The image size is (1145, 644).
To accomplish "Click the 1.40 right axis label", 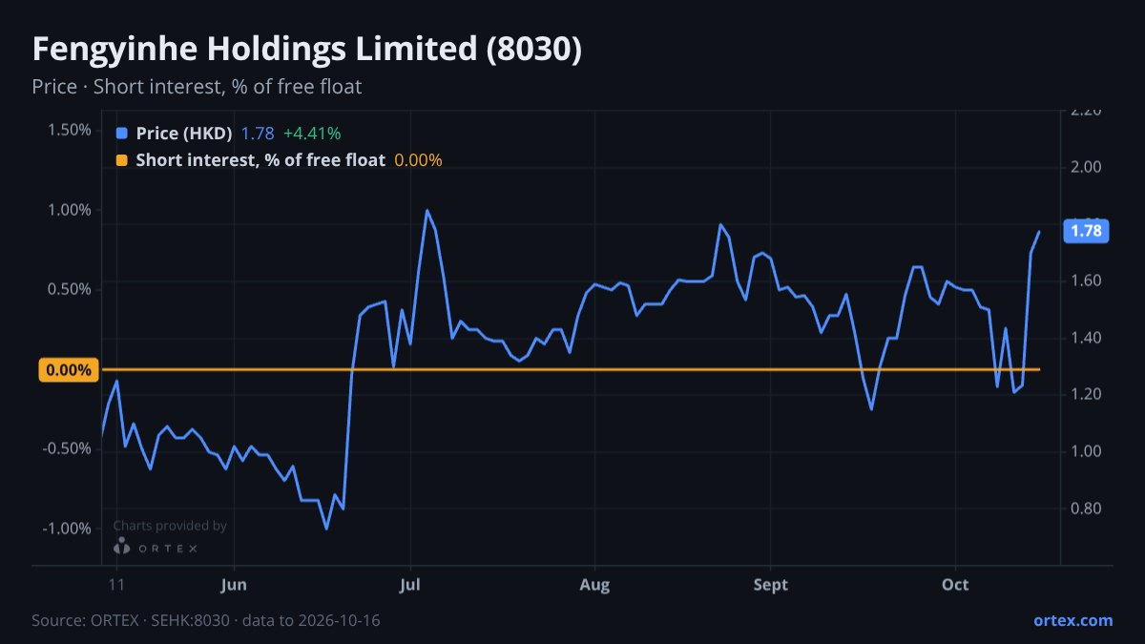I will [x=1086, y=338].
